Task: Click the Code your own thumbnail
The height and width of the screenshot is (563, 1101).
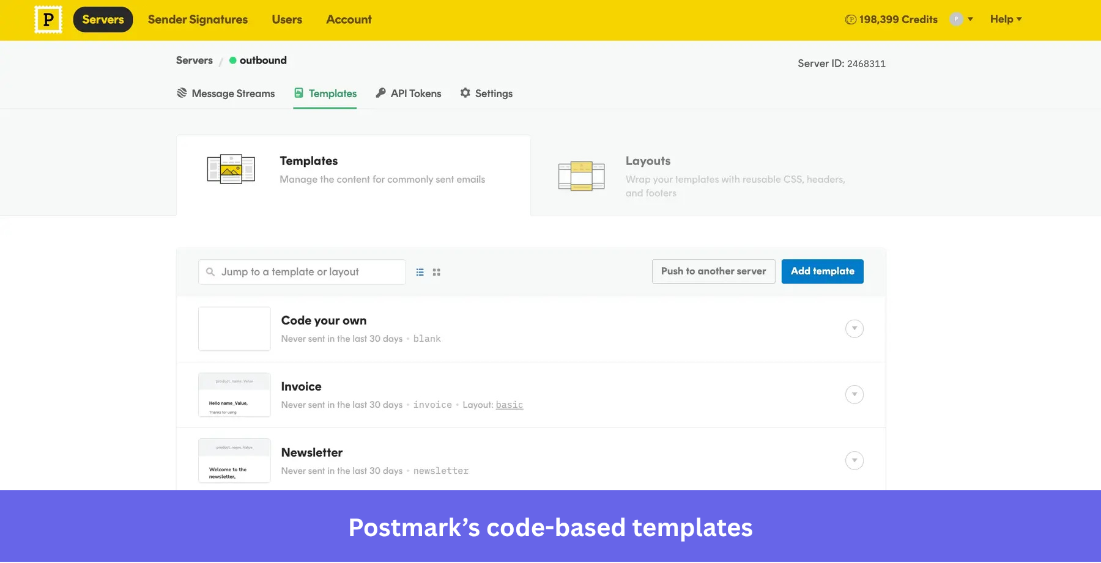Action: 234,329
